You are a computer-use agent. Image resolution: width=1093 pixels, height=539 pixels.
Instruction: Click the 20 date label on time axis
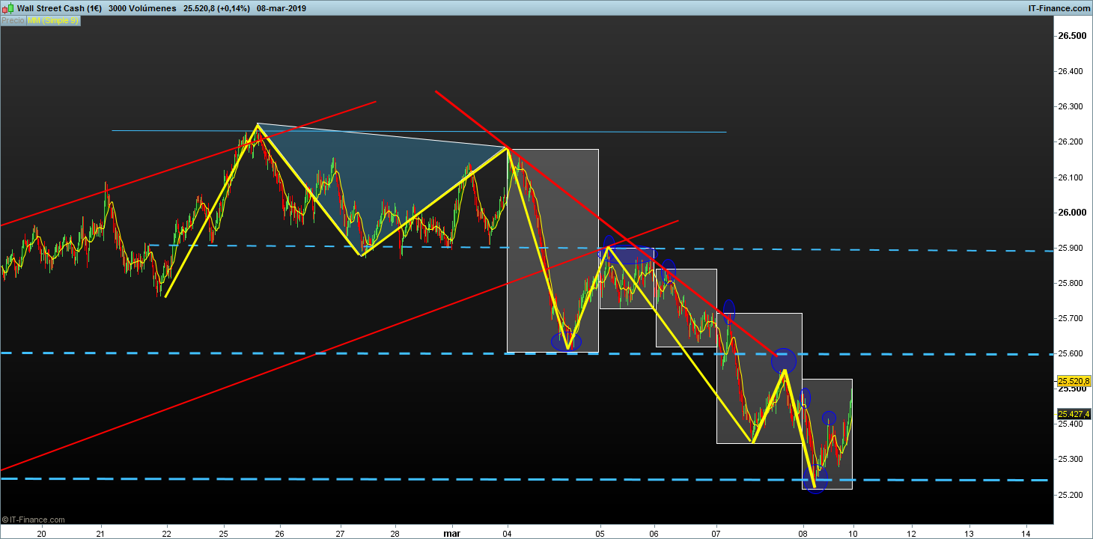click(42, 533)
